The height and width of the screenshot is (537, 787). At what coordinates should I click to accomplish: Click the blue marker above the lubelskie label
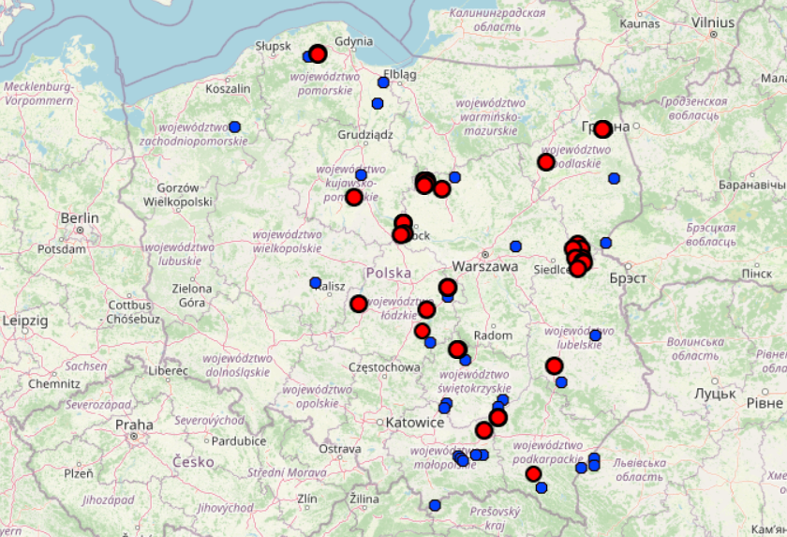595,336
